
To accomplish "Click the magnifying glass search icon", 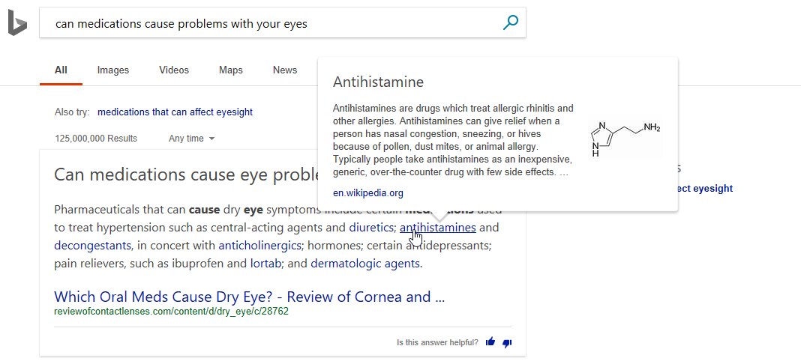I will pyautogui.click(x=510, y=22).
